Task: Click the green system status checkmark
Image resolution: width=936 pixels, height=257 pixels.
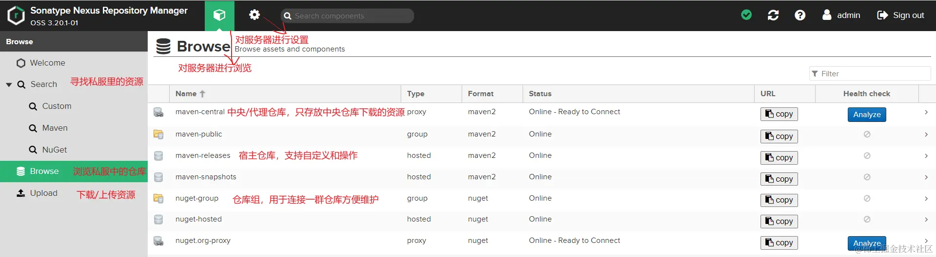Action: [746, 15]
